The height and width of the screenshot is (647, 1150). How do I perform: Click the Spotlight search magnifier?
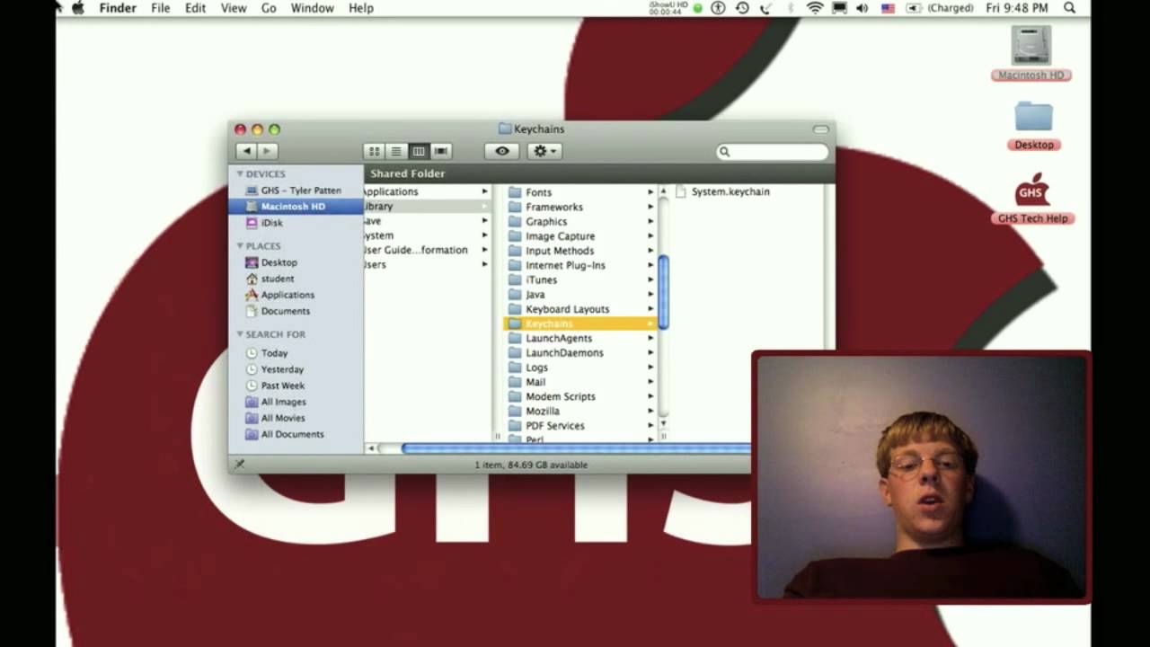1069,8
